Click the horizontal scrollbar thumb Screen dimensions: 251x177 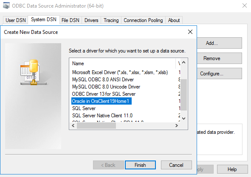coord(96,126)
